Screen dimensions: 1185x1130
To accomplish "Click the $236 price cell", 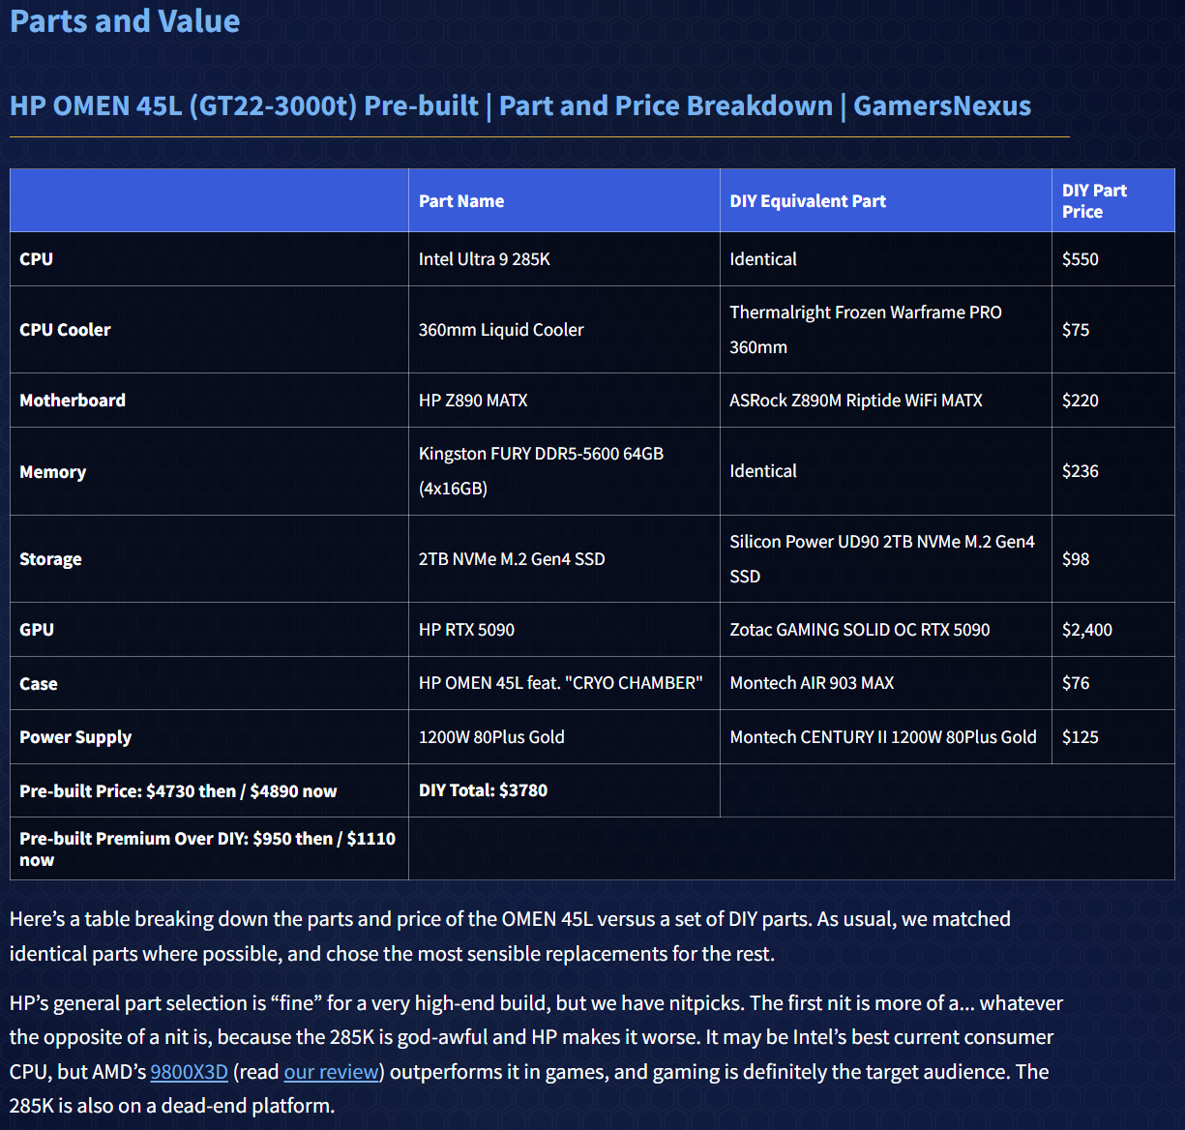I will point(1112,471).
